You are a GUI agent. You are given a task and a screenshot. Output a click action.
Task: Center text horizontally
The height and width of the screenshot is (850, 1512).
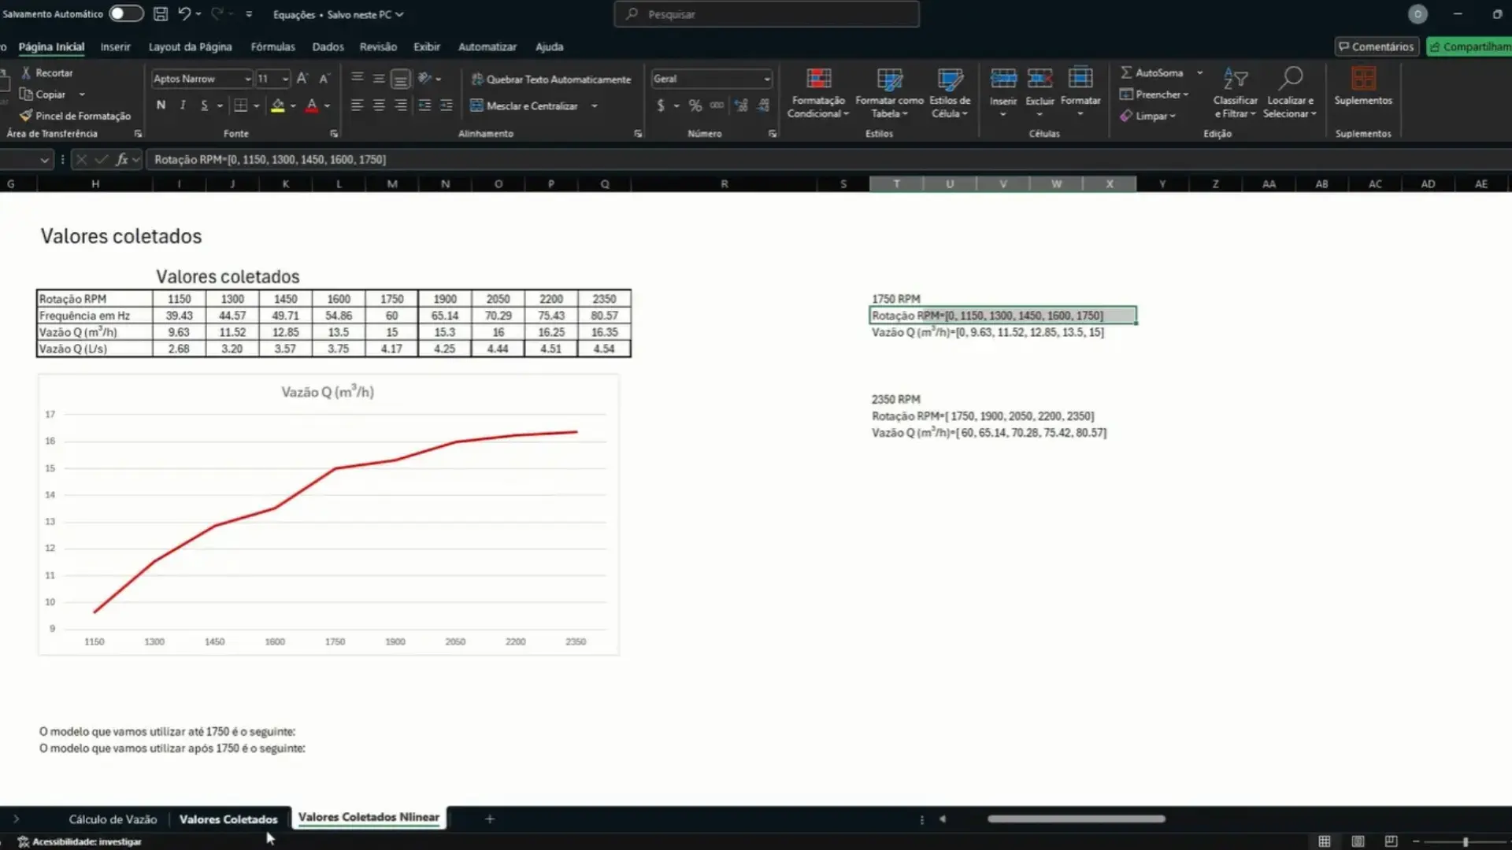(x=379, y=105)
